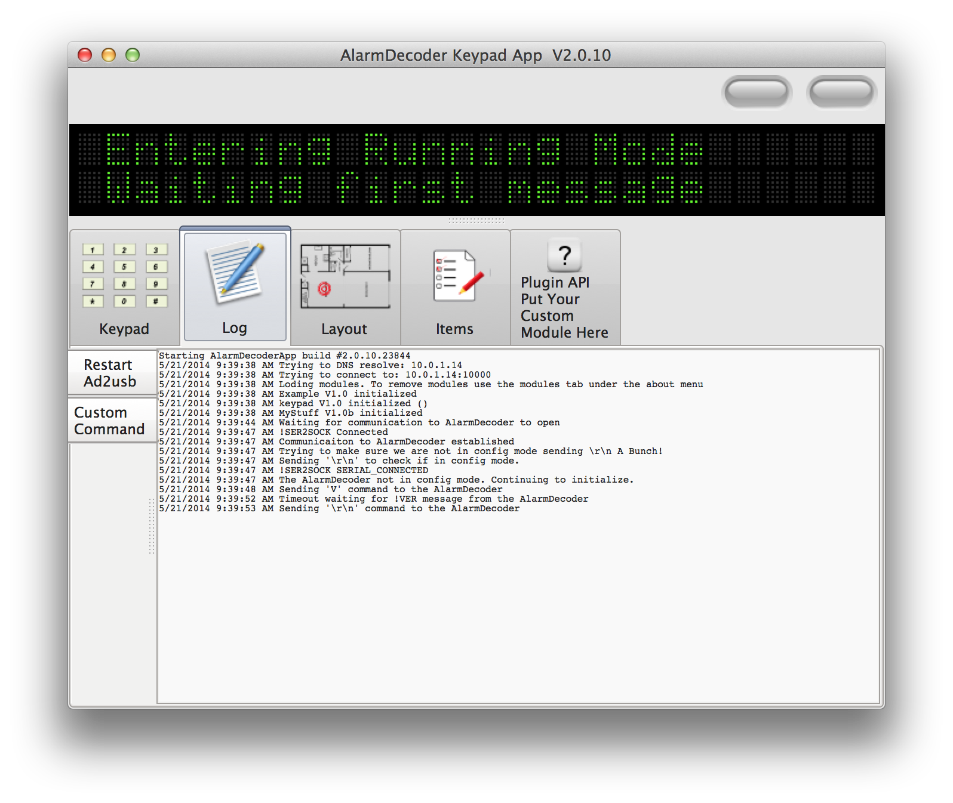The height and width of the screenshot is (803, 953).
Task: Click log line '!SER2SOCK Connected'
Action: coord(273,432)
